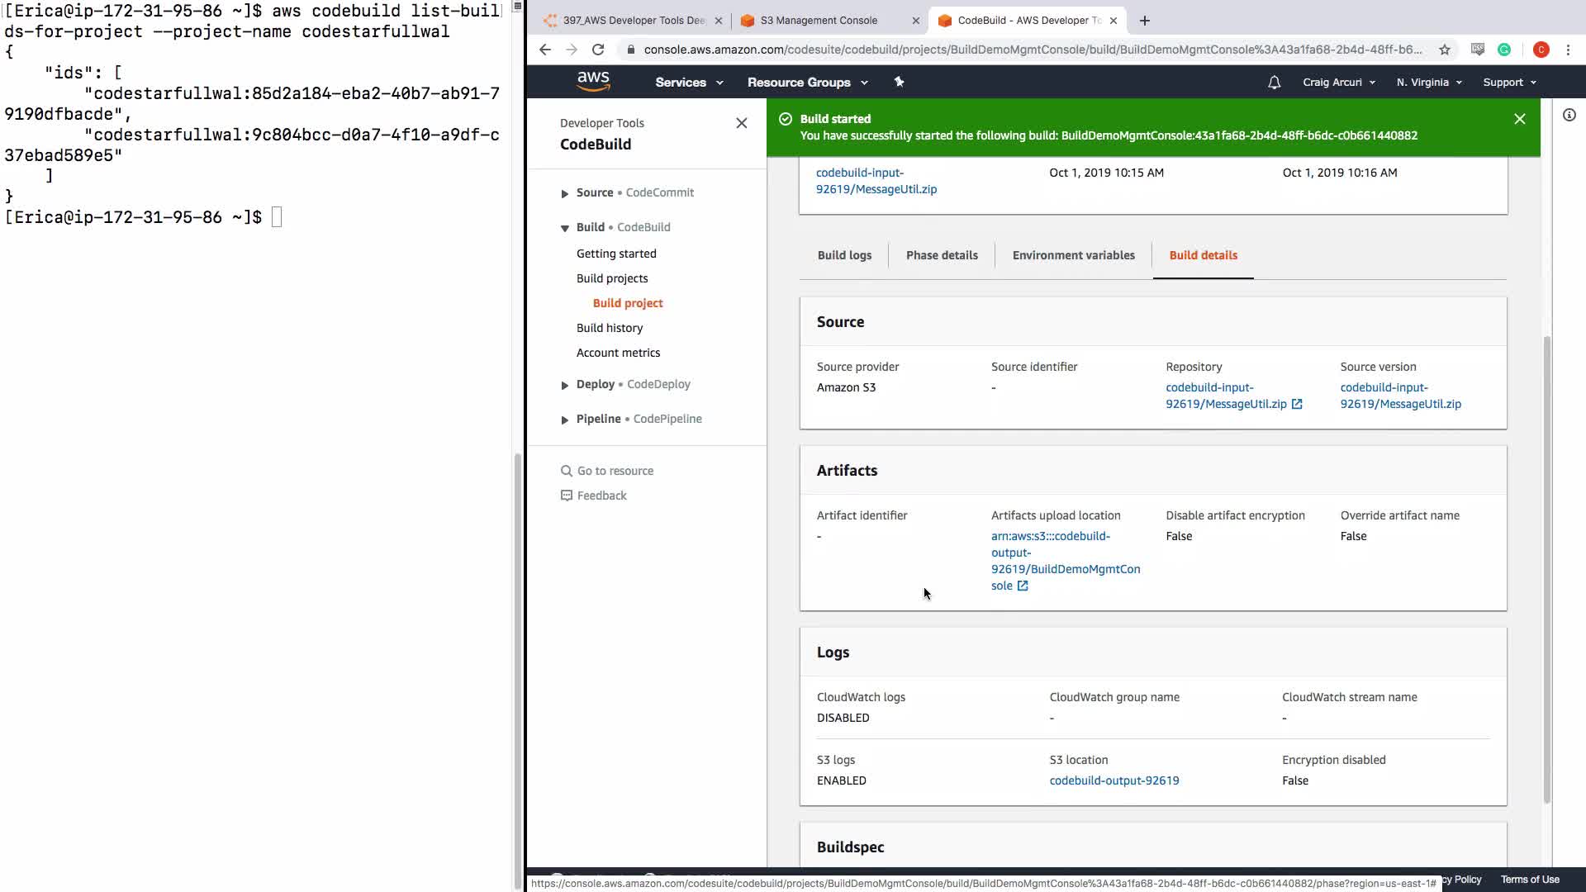Image resolution: width=1586 pixels, height=892 pixels.
Task: Open the N. Virginia region dropdown
Action: pyautogui.click(x=1428, y=82)
